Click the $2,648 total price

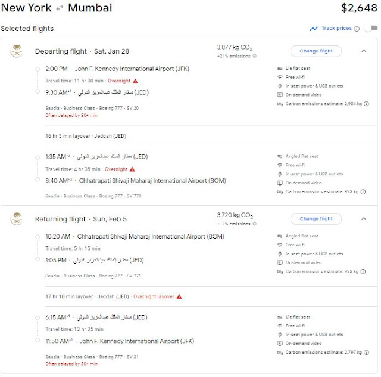(359, 8)
